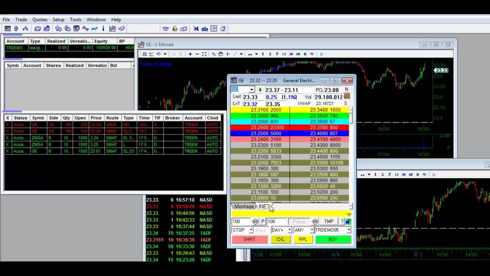Click the TMP button in order entry

329,221
